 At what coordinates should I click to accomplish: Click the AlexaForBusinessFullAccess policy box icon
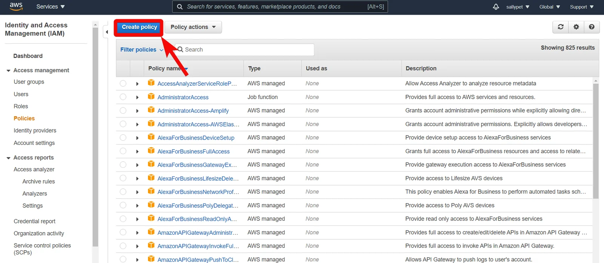pos(151,151)
